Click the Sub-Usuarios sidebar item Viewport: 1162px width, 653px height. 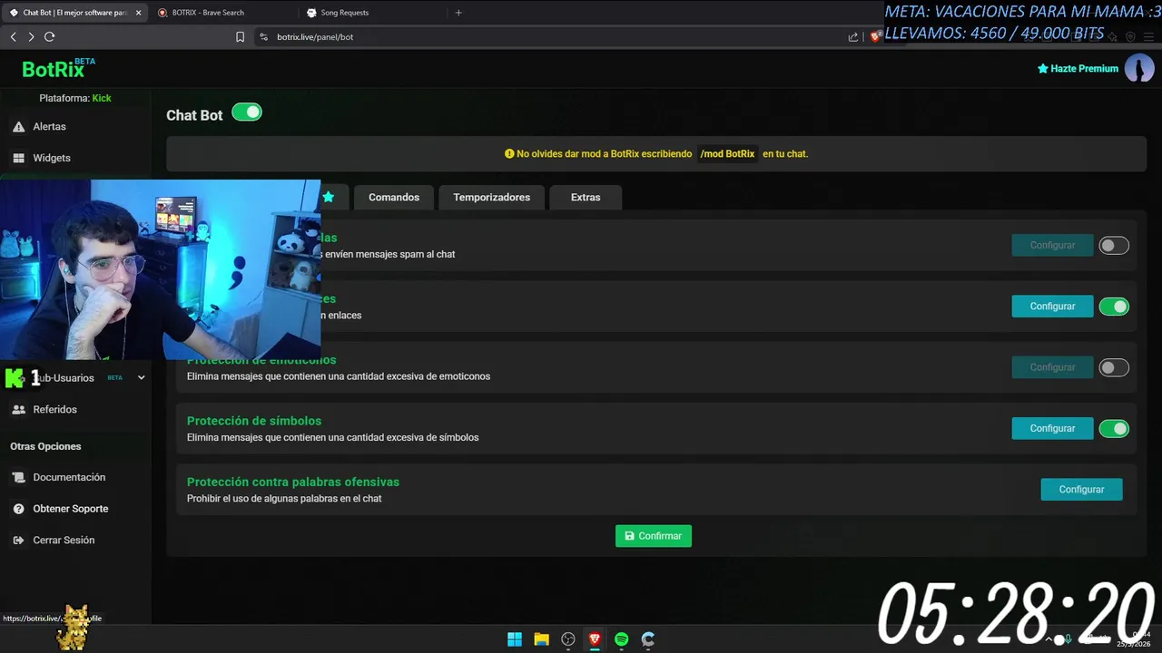pyautogui.click(x=65, y=378)
